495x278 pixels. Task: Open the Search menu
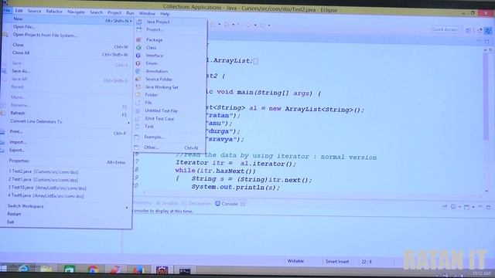(96, 12)
